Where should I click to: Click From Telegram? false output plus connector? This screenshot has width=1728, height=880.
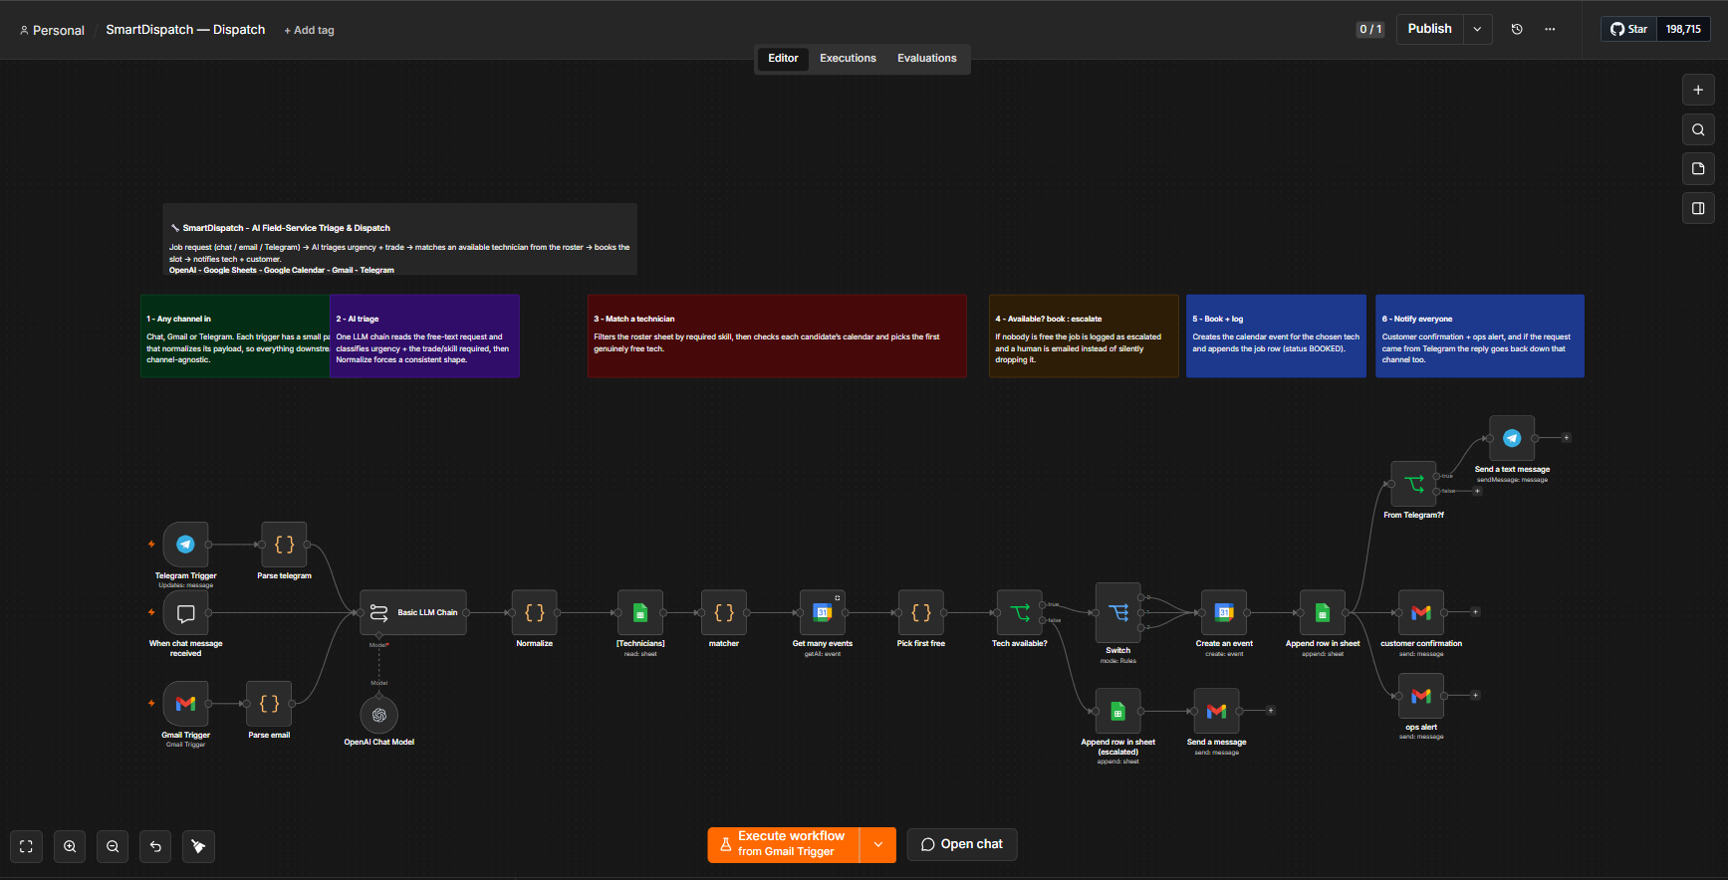tap(1478, 491)
